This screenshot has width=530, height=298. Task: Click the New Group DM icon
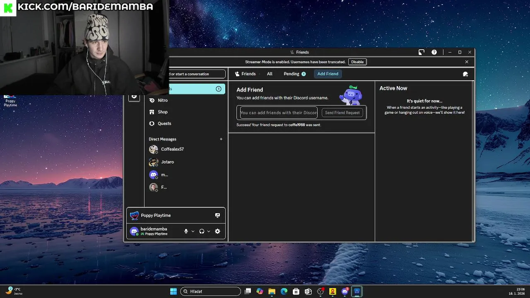point(465,74)
